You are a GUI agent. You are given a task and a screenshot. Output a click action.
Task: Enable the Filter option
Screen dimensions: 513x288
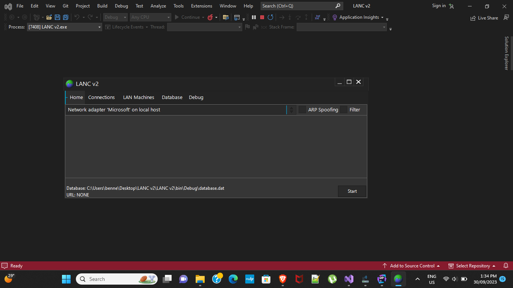coord(344,109)
